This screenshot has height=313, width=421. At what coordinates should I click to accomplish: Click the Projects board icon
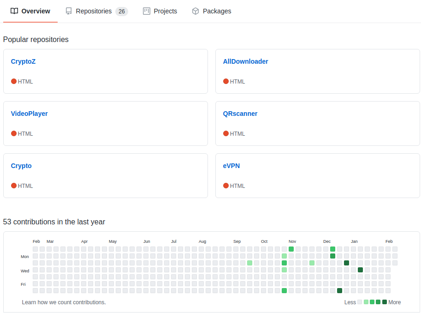click(x=147, y=11)
